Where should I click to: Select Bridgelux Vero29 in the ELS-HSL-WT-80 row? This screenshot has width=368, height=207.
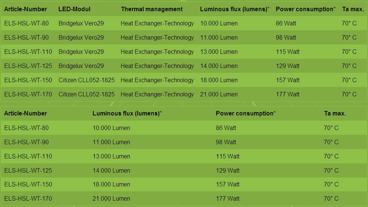81,23
